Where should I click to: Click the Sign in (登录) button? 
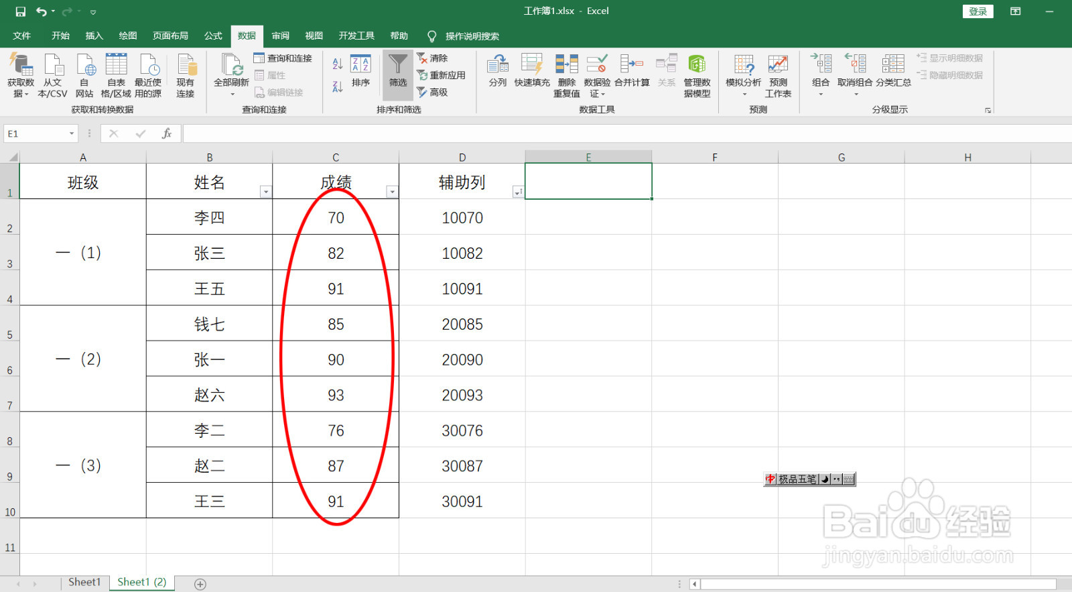pyautogui.click(x=978, y=11)
